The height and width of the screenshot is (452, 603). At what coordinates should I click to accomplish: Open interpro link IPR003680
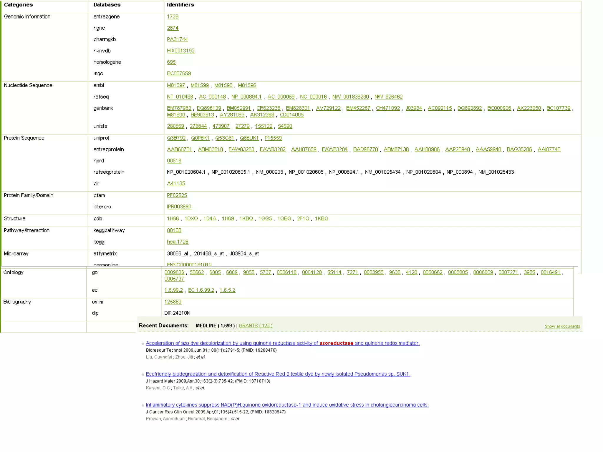[x=179, y=207]
